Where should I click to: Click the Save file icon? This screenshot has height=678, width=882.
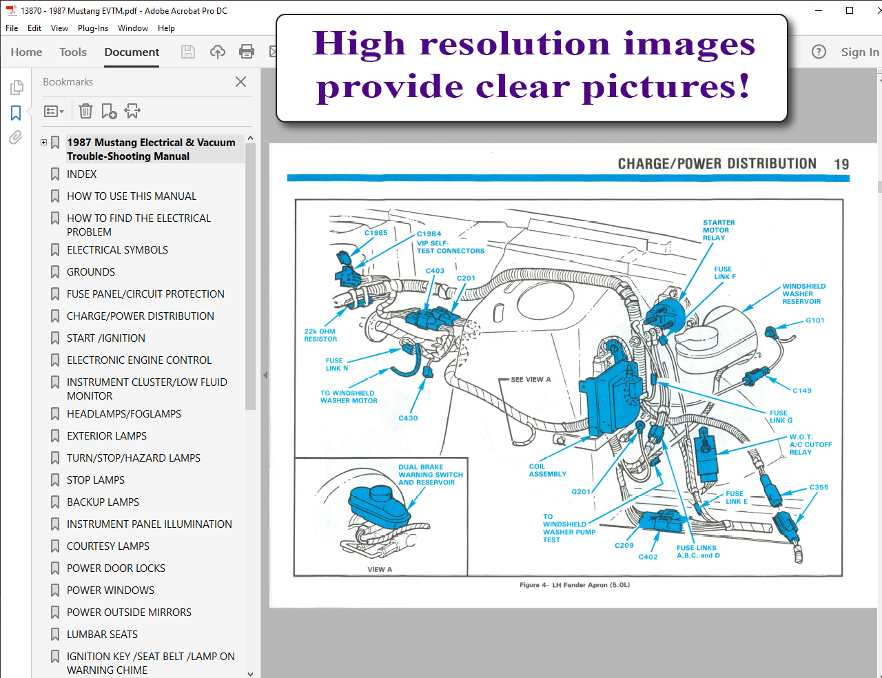(x=188, y=52)
